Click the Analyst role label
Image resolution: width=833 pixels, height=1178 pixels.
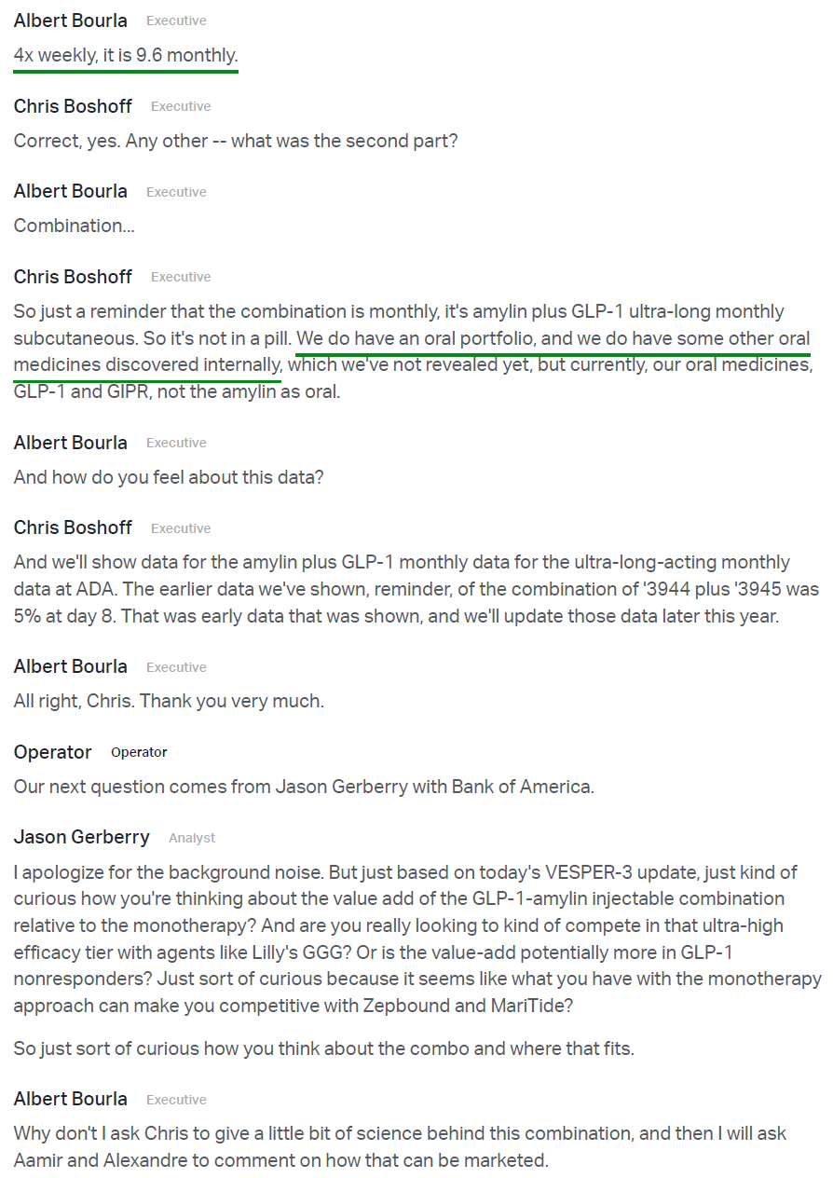click(x=191, y=838)
